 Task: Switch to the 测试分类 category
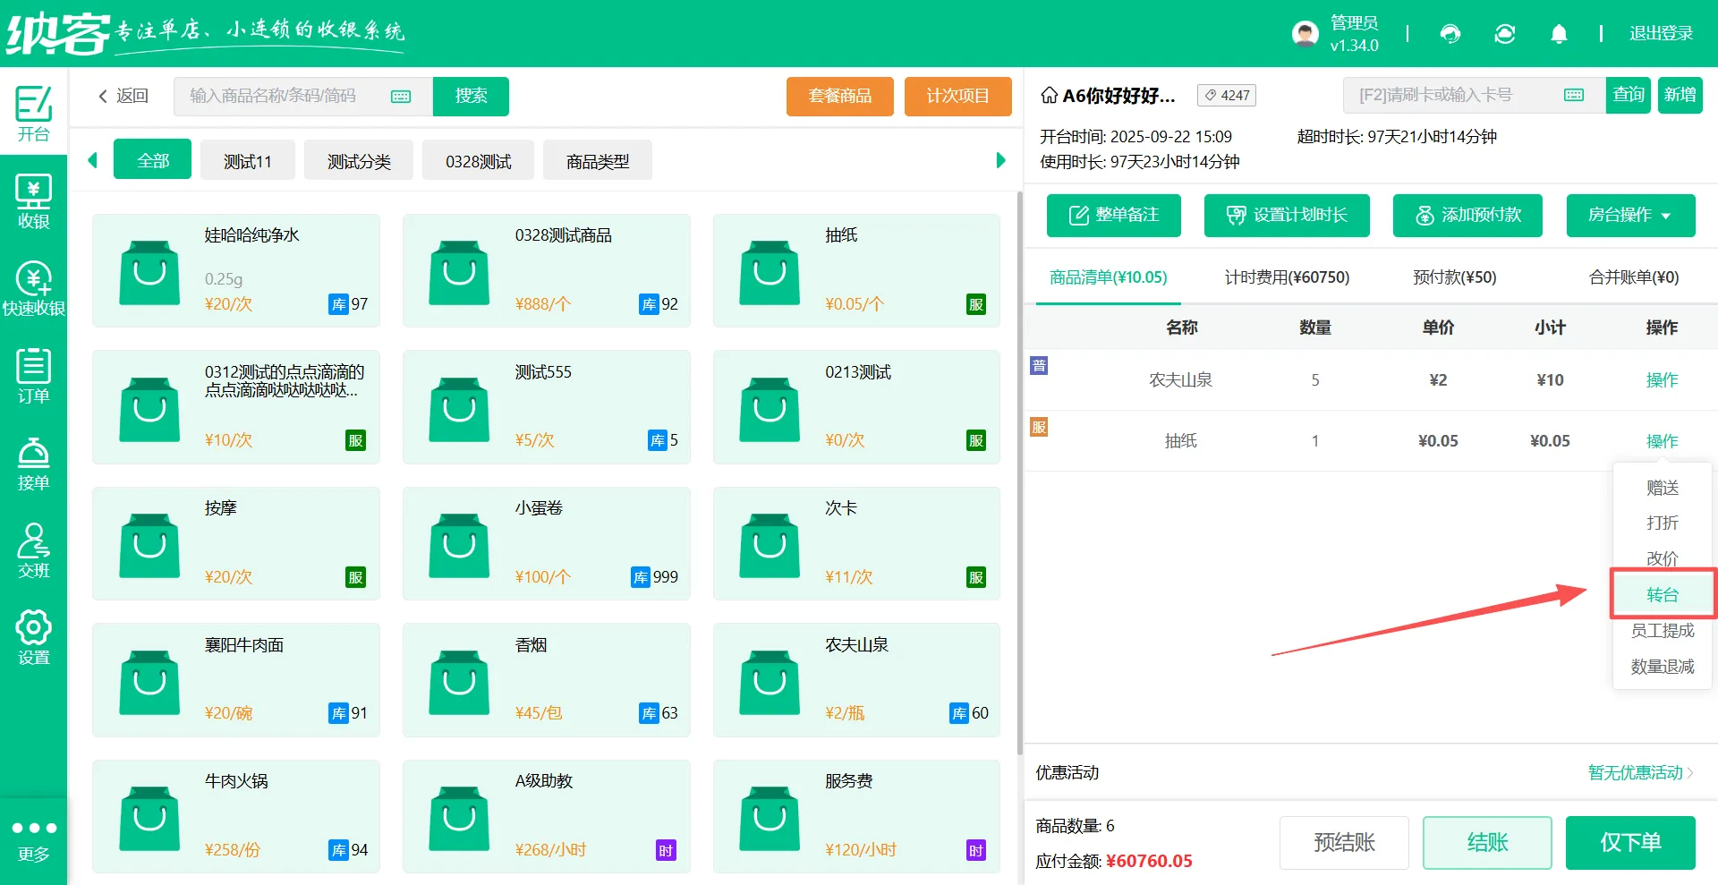358,159
